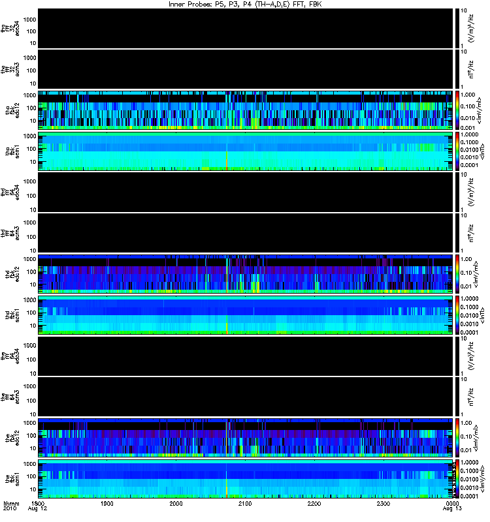Pick the "thd fff 64 scm3" panel label
The height and width of the screenshot is (522, 490).
pos(10,233)
